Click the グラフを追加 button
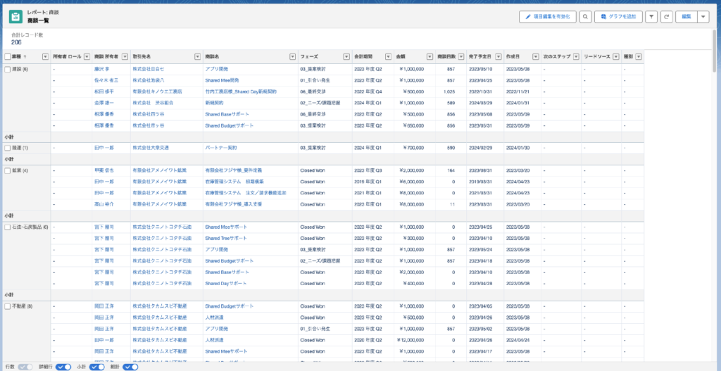The image size is (721, 371). [617, 16]
